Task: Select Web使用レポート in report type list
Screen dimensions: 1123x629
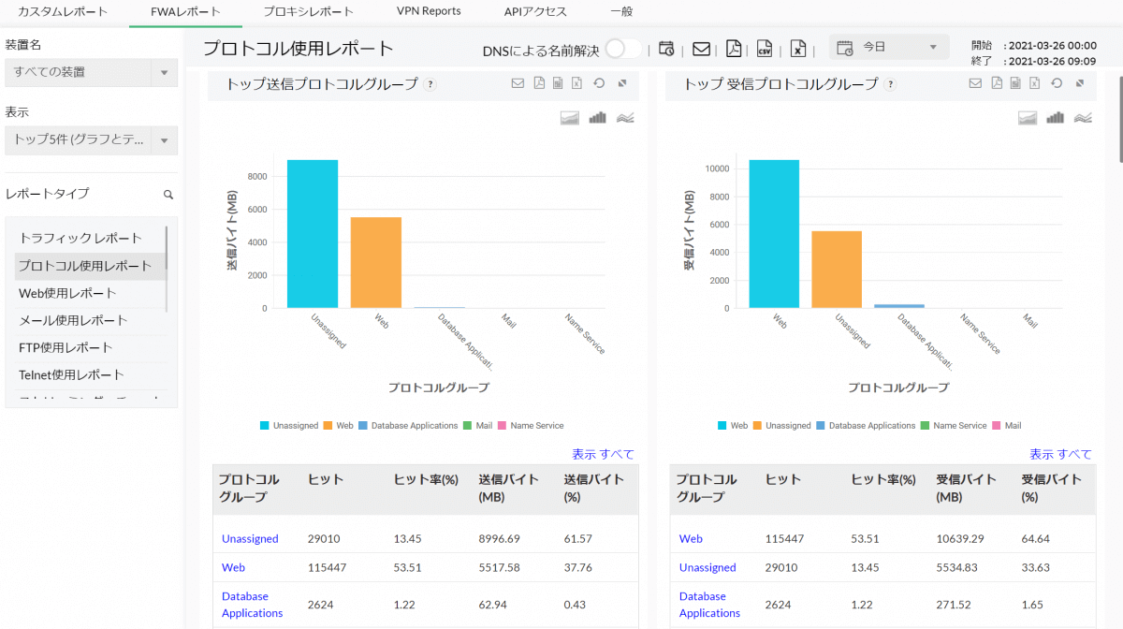Action: tap(67, 293)
